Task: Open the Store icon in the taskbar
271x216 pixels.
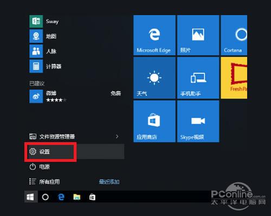Action: [x=92, y=197]
